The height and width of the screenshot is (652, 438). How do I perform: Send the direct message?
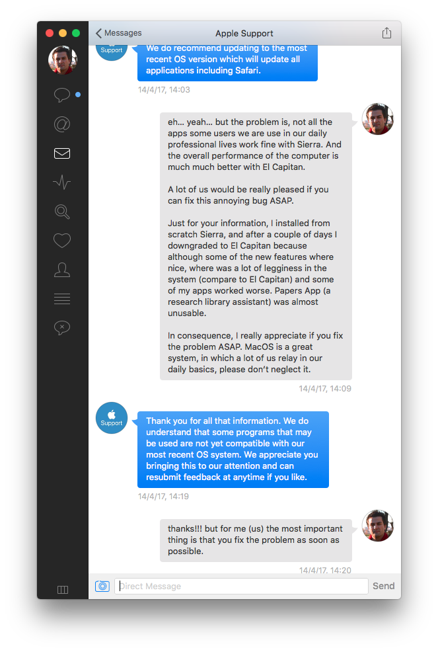click(x=384, y=586)
